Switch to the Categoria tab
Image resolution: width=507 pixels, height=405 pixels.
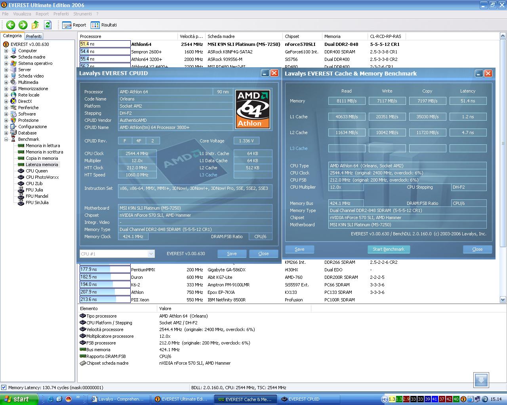pyautogui.click(x=12, y=36)
